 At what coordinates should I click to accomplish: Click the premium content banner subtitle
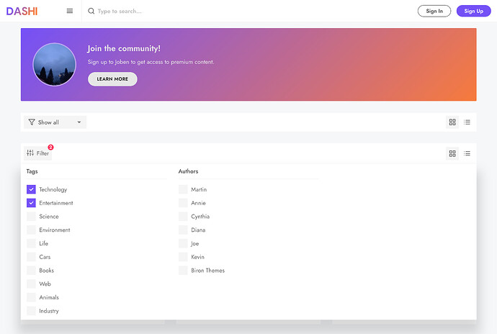[151, 62]
